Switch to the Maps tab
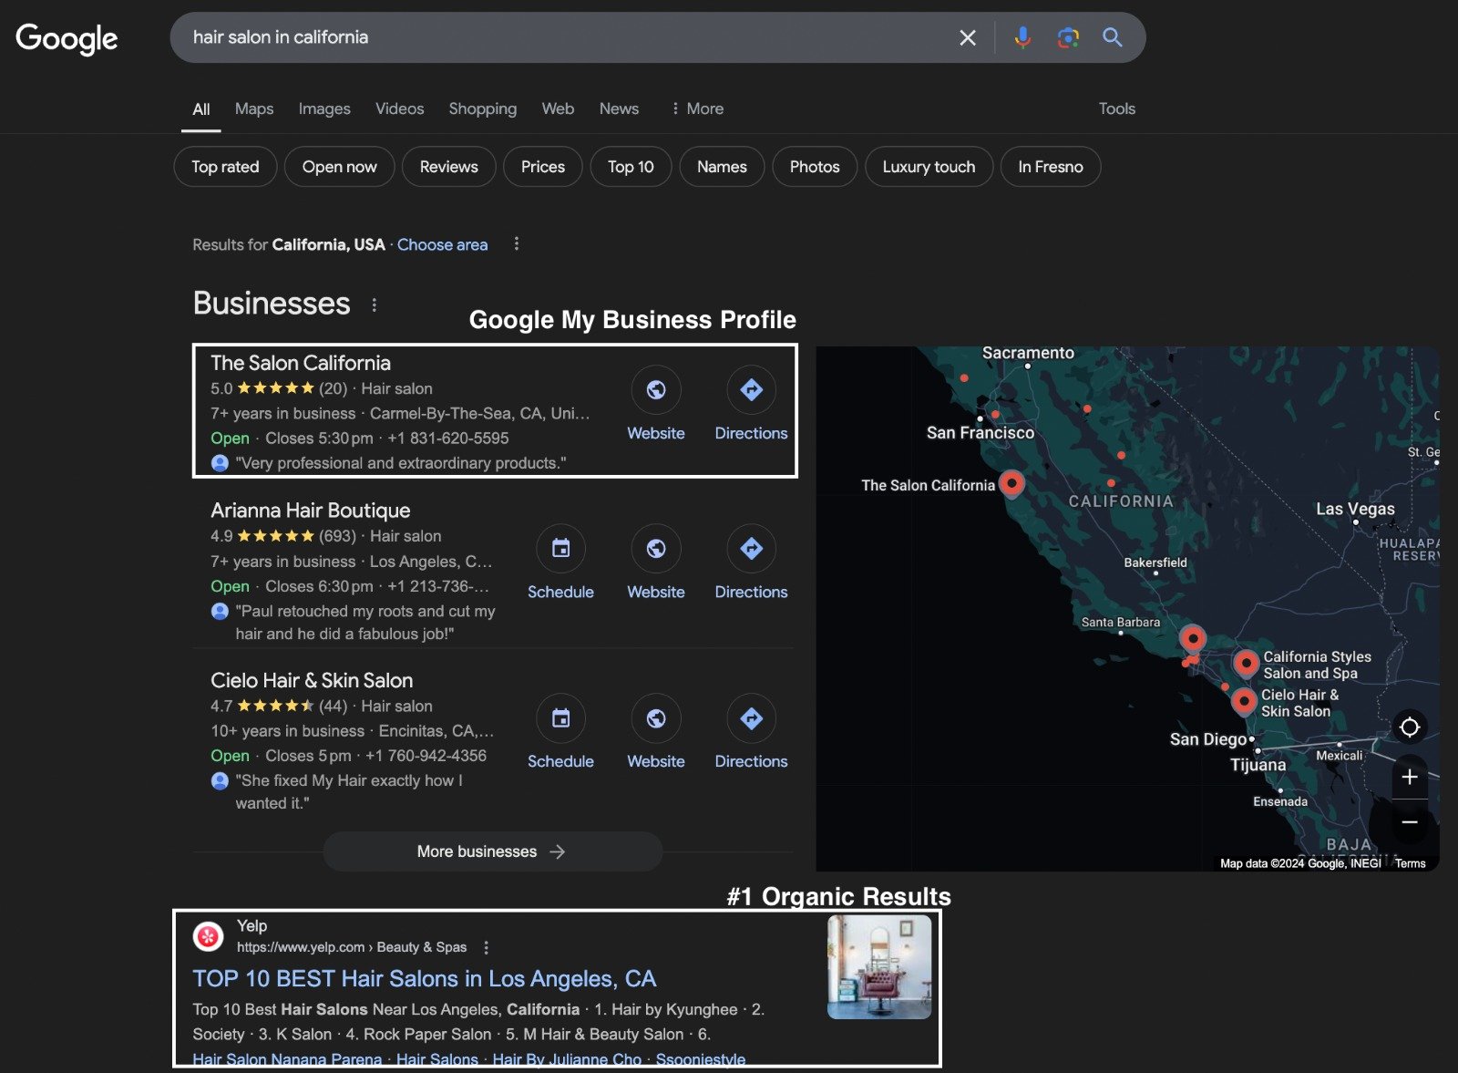The image size is (1458, 1073). [x=254, y=108]
